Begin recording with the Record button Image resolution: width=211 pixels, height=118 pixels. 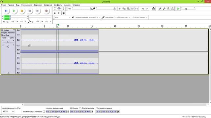tap(46, 11)
